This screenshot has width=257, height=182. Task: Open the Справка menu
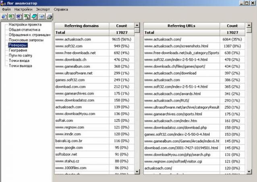point(61,9)
